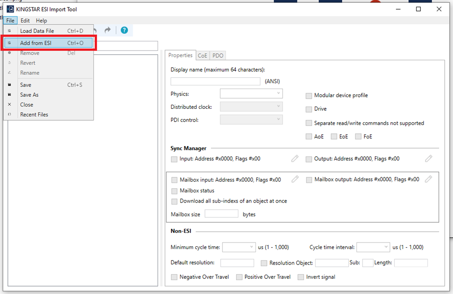Click the Mailbox size input box
Image resolution: width=453 pixels, height=294 pixels.
[x=221, y=214]
